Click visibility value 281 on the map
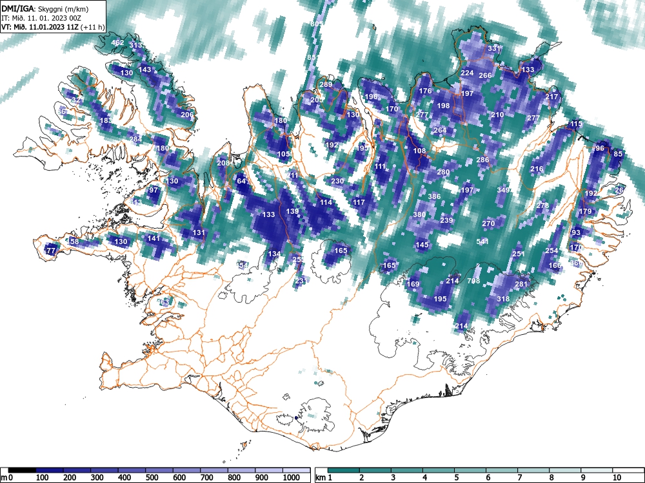 pyautogui.click(x=521, y=284)
